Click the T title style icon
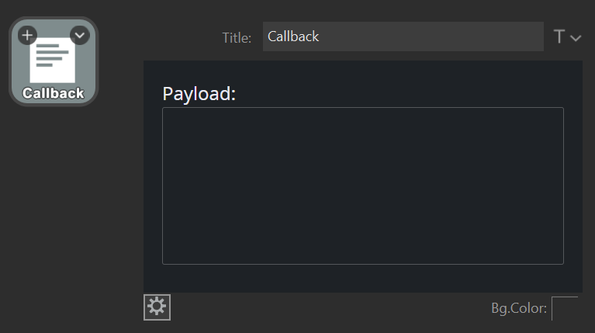 [559, 36]
